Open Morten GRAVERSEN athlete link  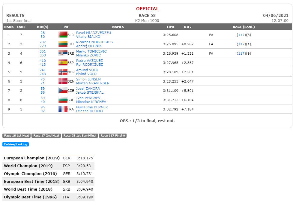(x=93, y=83)
